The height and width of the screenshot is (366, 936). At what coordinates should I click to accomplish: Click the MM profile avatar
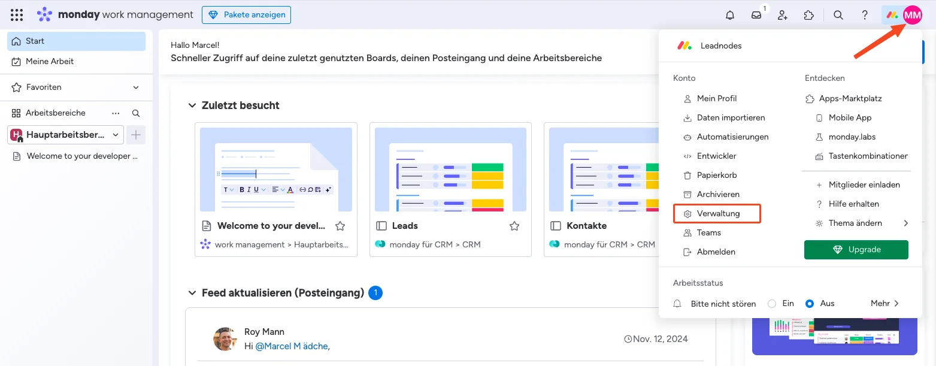[912, 15]
